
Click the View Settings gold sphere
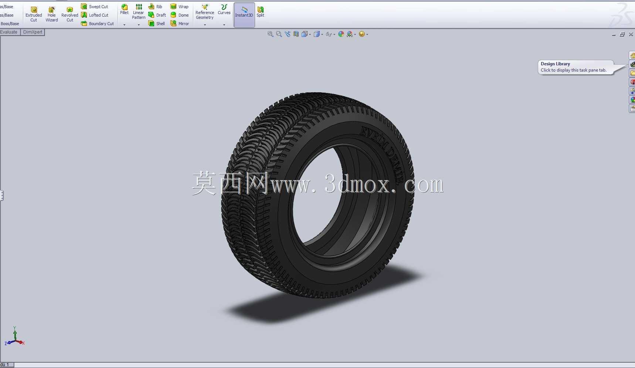pos(362,34)
